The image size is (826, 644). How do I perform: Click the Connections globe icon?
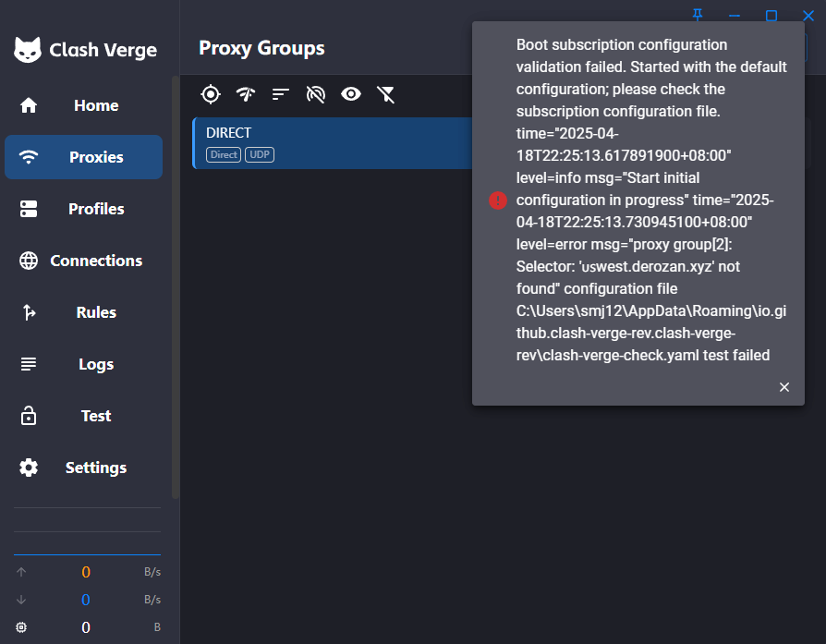coord(29,261)
